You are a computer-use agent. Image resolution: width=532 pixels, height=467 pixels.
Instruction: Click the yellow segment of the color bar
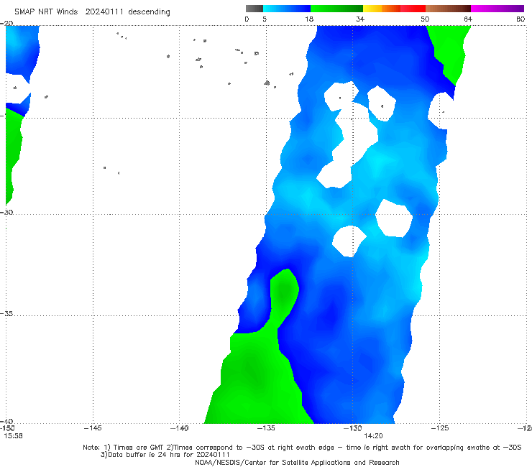pyautogui.click(x=372, y=9)
